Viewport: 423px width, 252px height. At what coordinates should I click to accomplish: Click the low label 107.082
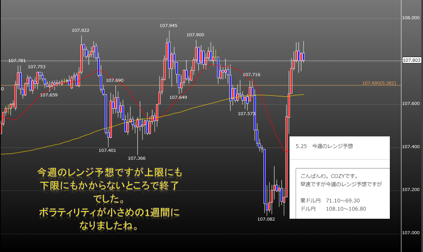click(266, 219)
